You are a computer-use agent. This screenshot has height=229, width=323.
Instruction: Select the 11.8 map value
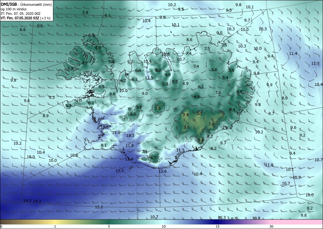point(130,146)
